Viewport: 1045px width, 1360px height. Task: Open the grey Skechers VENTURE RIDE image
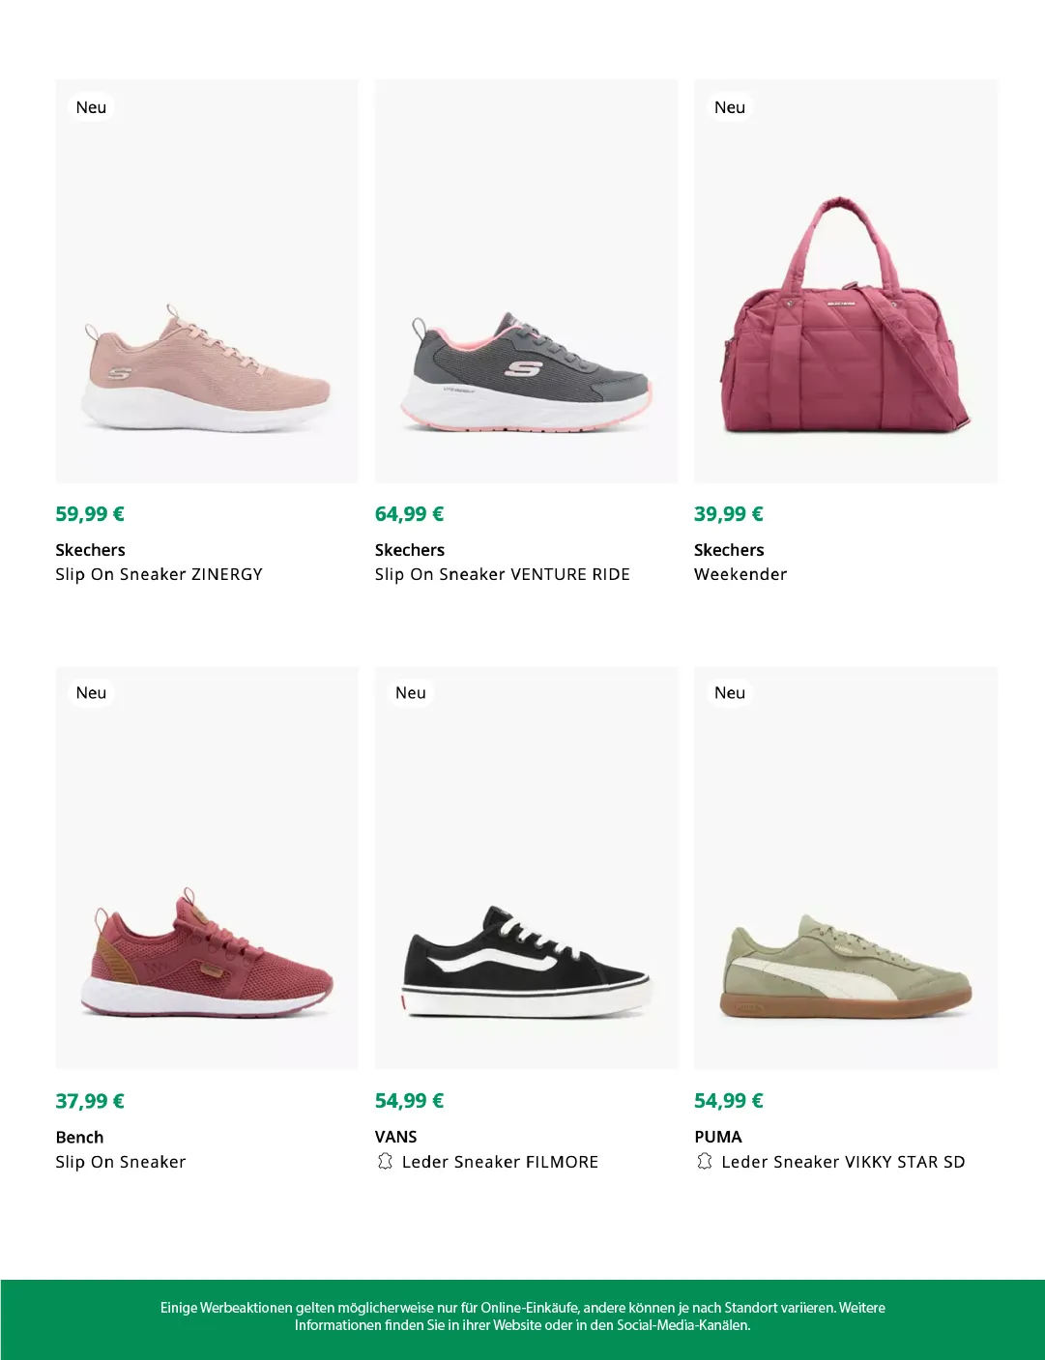click(x=526, y=372)
